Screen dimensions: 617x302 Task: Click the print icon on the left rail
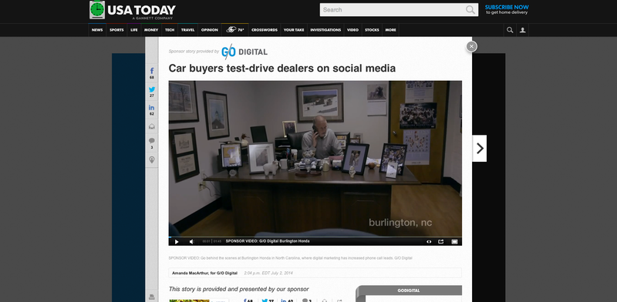click(x=152, y=297)
